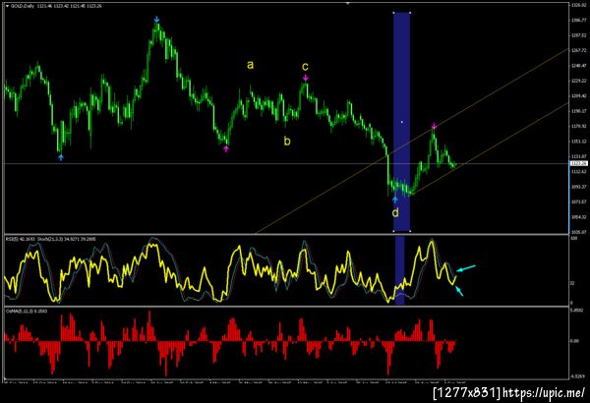Click the blue highlight rectangle in the RSI subwindow
The height and width of the screenshot is (403, 590).
[399, 270]
